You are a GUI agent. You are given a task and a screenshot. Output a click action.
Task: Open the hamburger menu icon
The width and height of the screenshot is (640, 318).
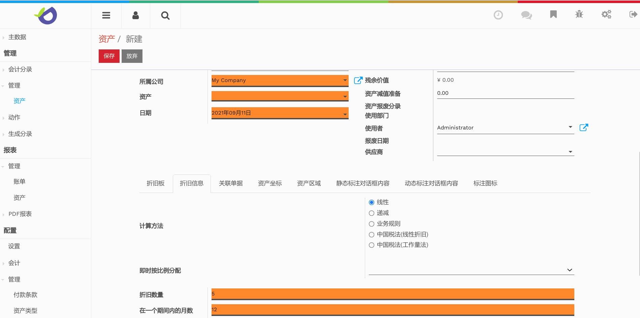[x=106, y=15]
